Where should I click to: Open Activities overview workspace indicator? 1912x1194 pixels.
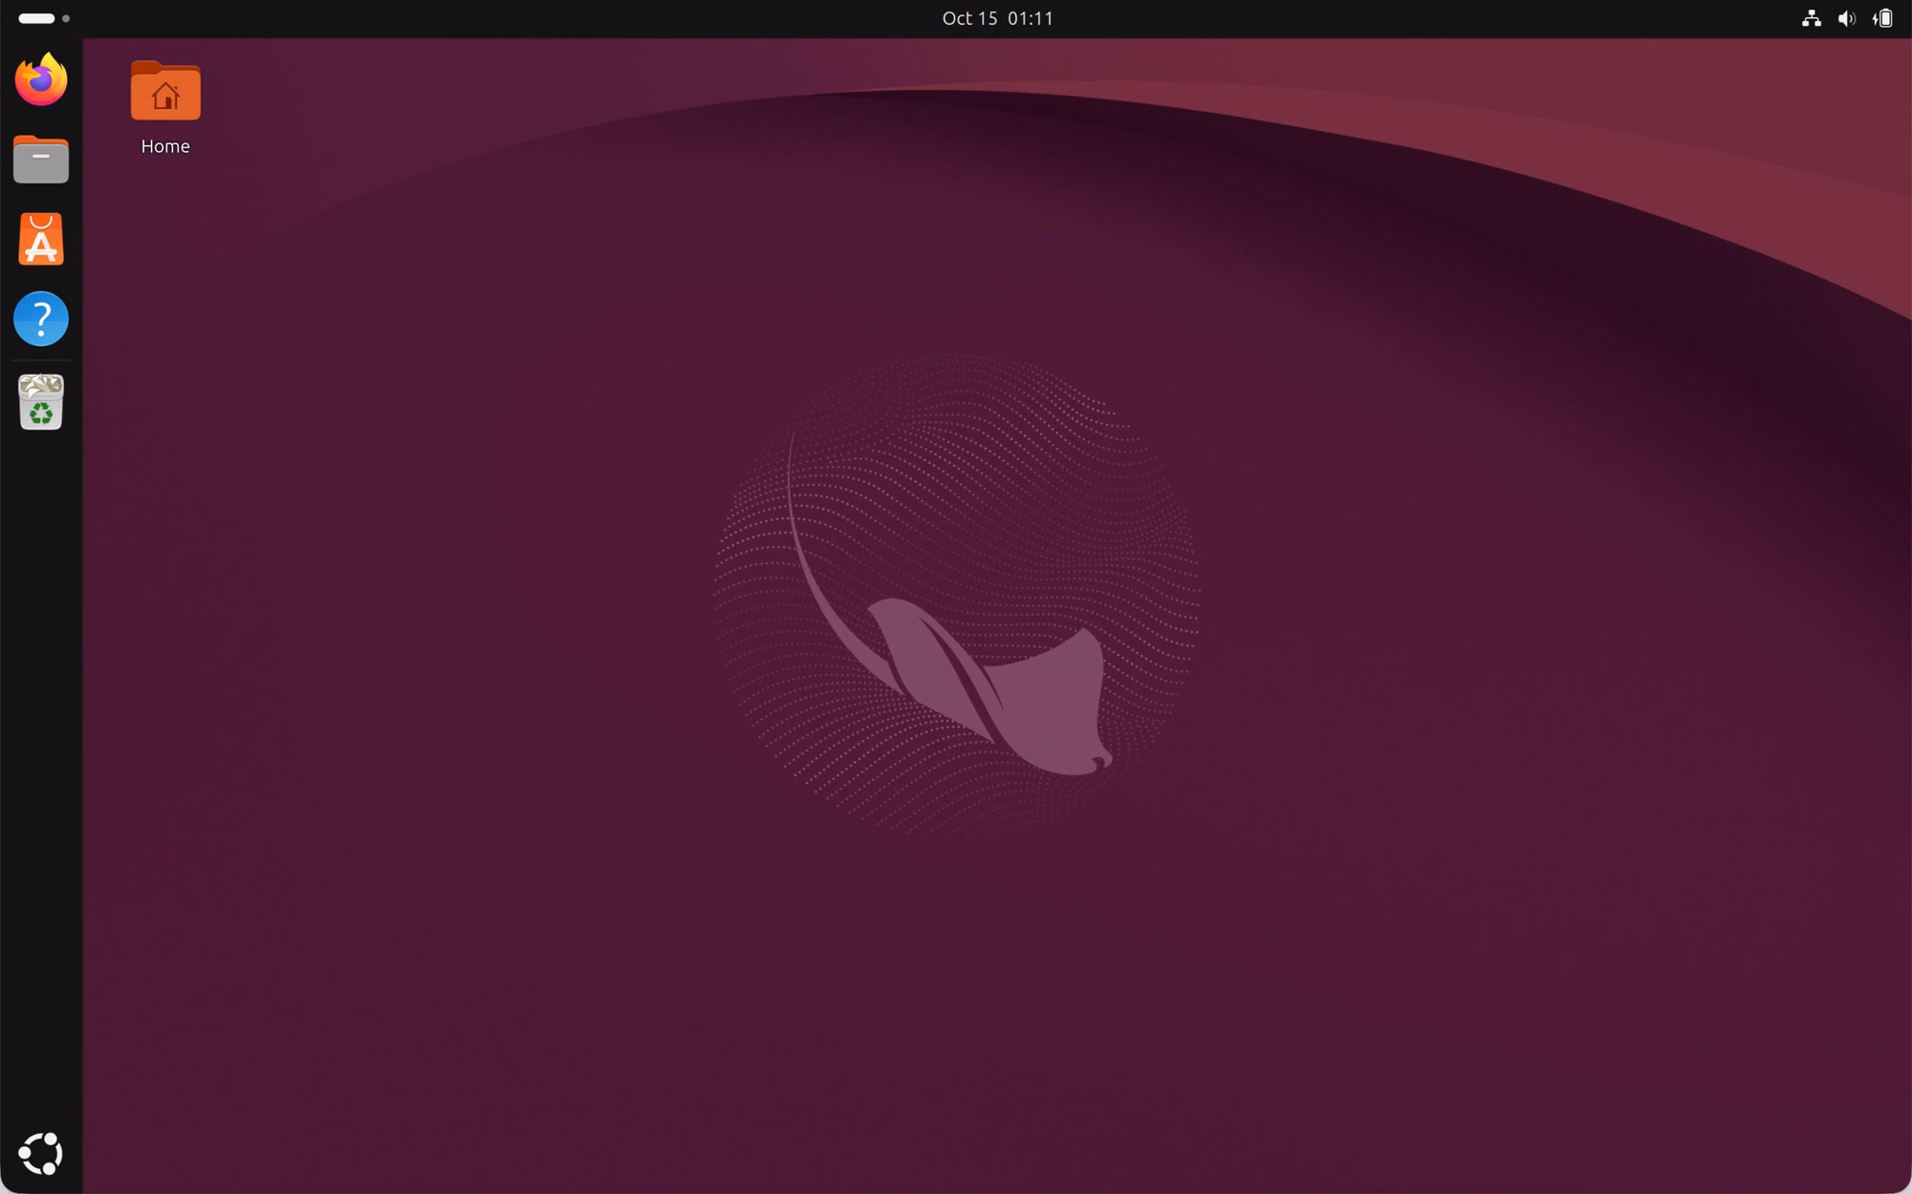(44, 18)
